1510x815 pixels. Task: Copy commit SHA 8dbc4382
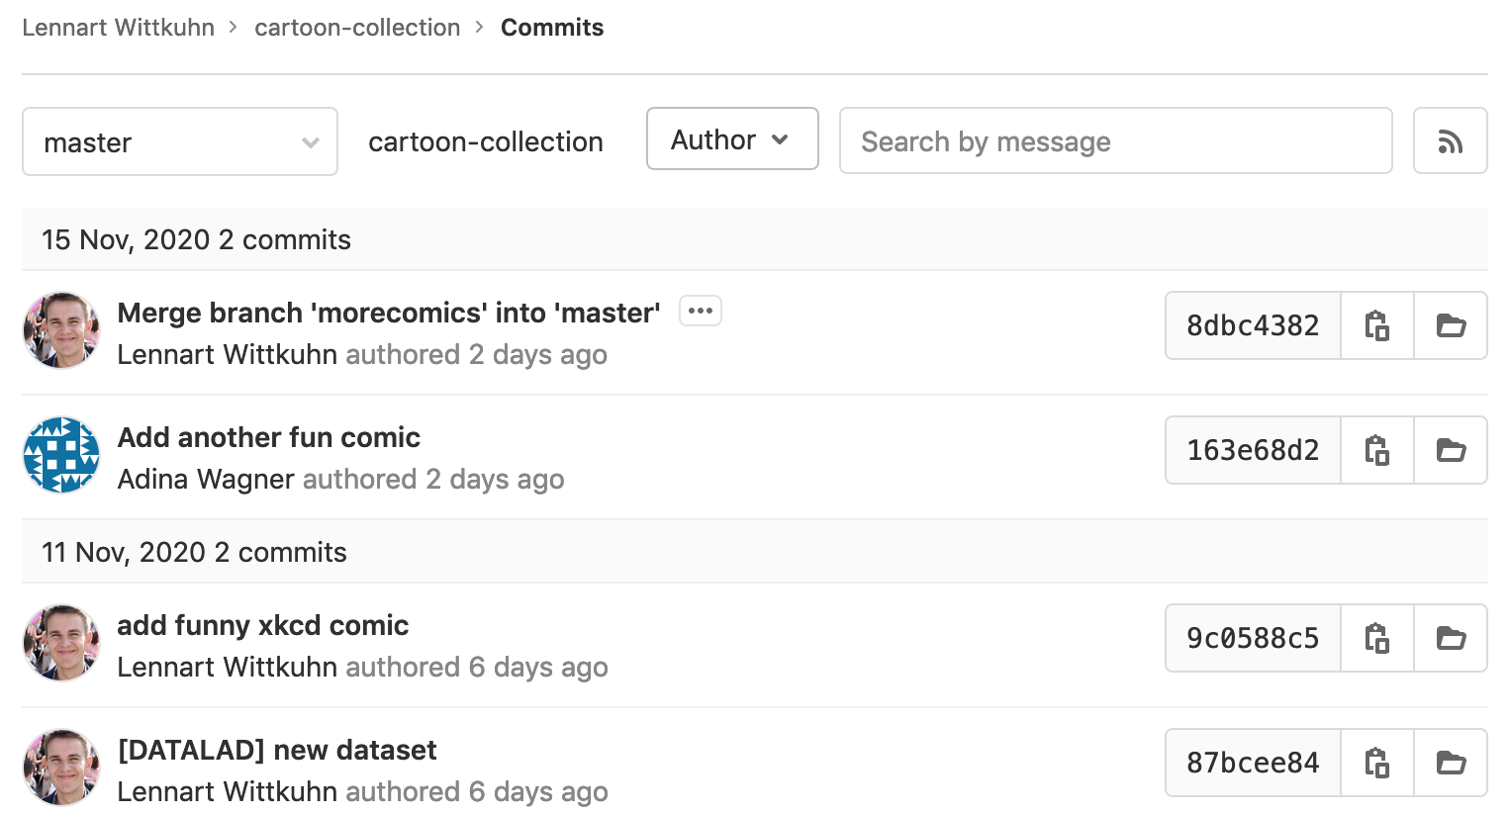coord(1376,325)
